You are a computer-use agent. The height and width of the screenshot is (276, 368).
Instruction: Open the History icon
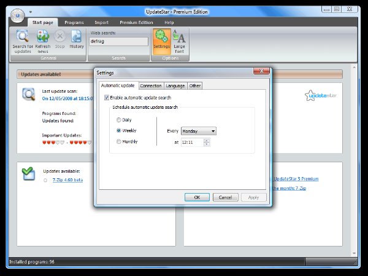point(77,36)
